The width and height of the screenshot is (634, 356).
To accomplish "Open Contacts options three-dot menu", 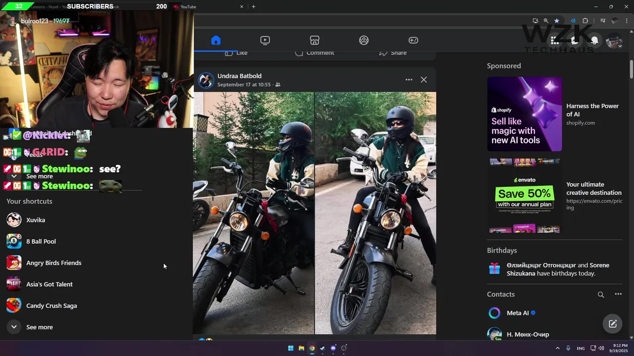I will [618, 294].
